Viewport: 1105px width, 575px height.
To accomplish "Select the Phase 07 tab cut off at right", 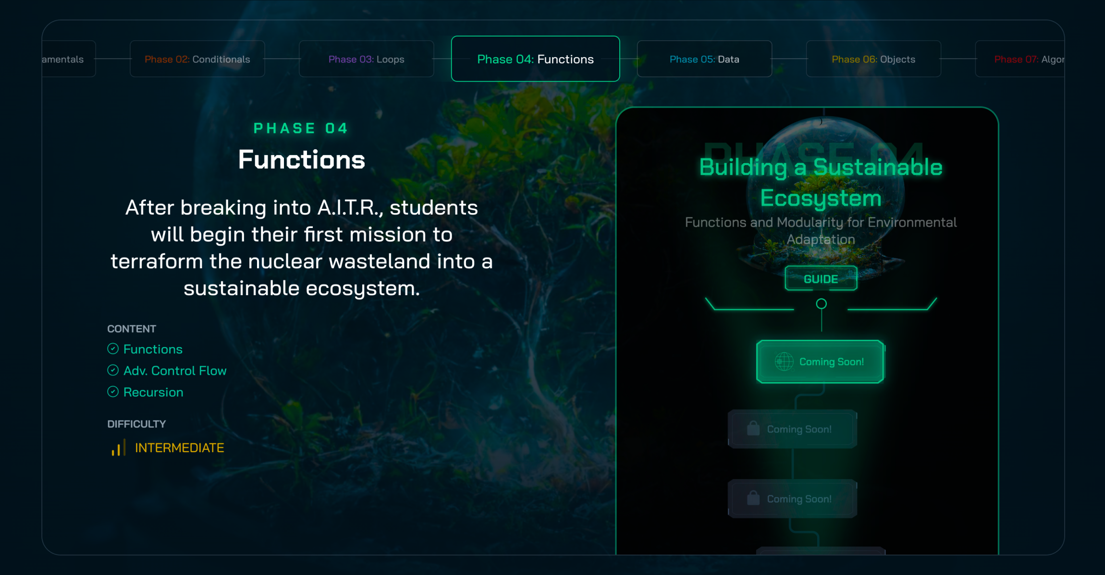I will (1020, 59).
